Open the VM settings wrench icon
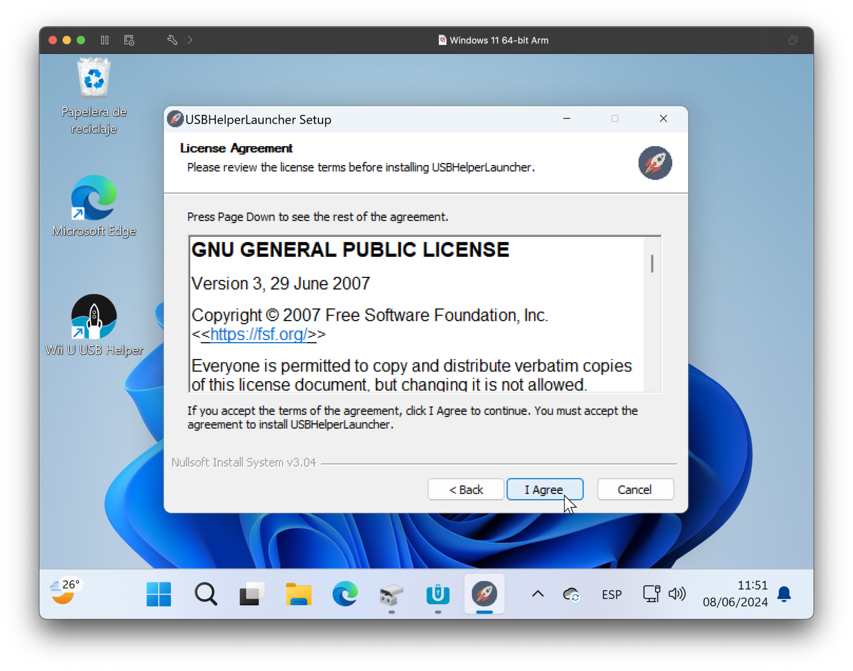853x671 pixels. click(172, 40)
